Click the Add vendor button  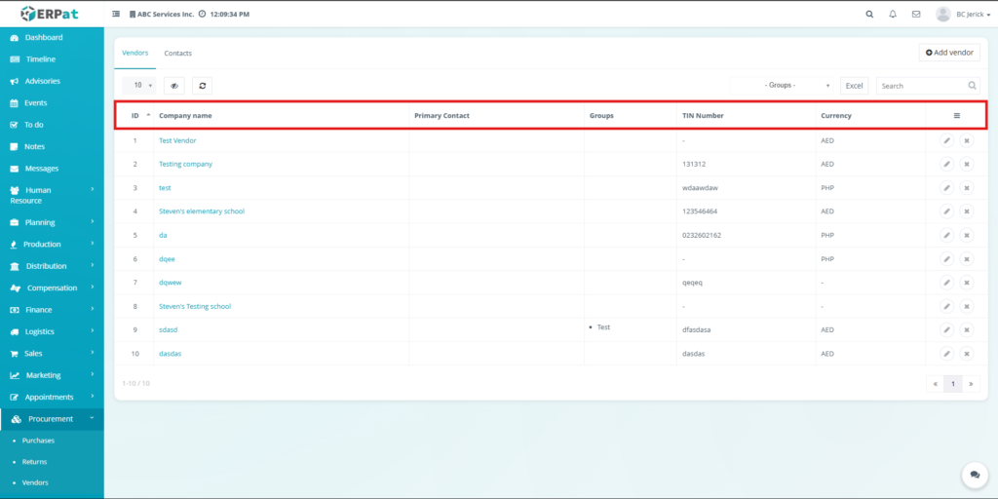coord(949,53)
